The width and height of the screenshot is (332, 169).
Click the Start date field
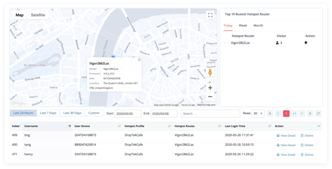[128, 114]
